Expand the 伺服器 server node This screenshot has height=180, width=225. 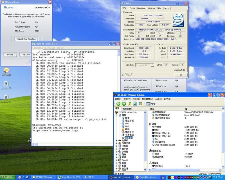click(116, 146)
